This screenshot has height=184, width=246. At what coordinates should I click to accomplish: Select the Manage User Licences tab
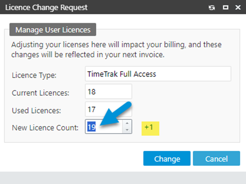coord(53,29)
